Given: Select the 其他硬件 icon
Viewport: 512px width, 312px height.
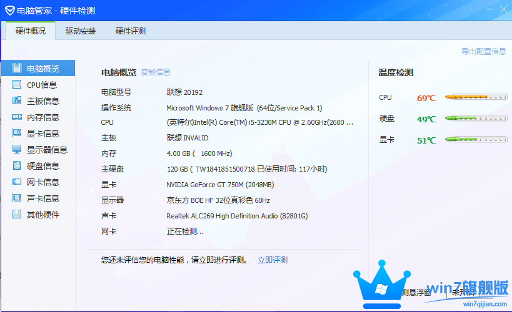Looking at the screenshot, I should pos(17,214).
